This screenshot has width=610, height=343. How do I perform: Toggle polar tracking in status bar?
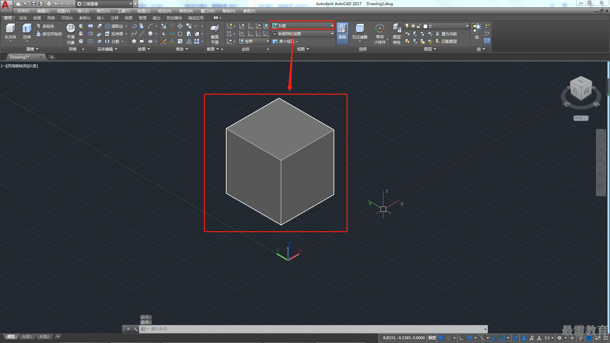tap(469, 338)
